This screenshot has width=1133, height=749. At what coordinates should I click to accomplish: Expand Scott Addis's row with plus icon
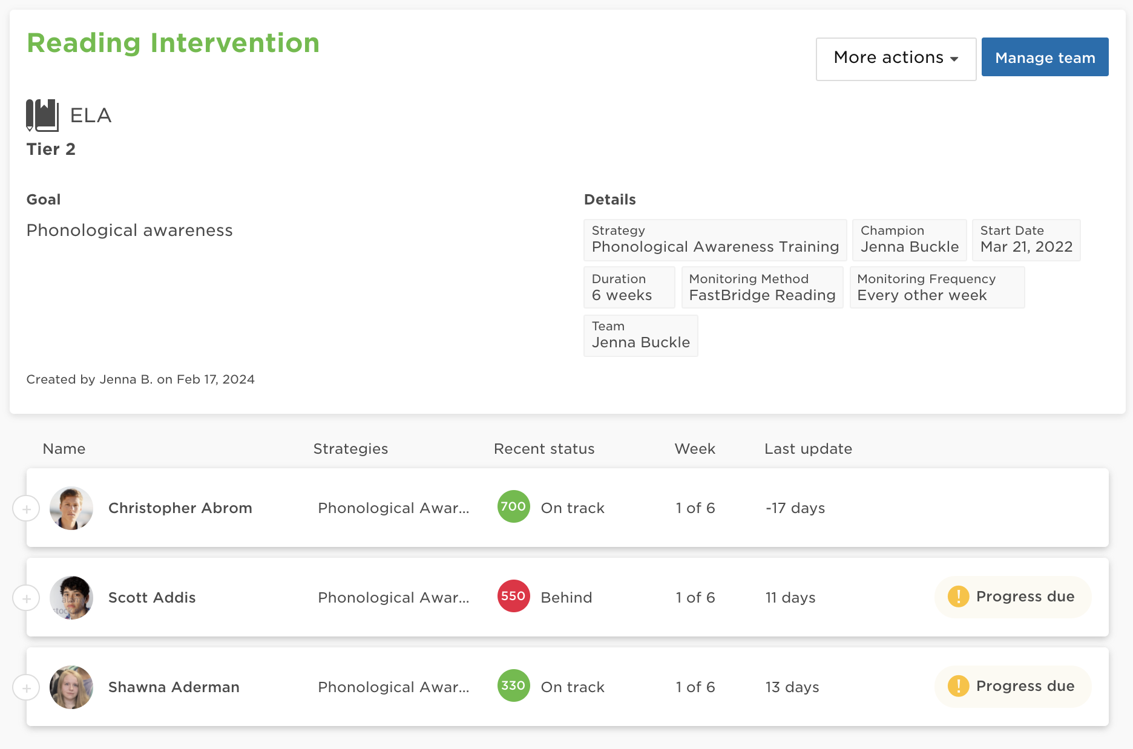pyautogui.click(x=26, y=598)
